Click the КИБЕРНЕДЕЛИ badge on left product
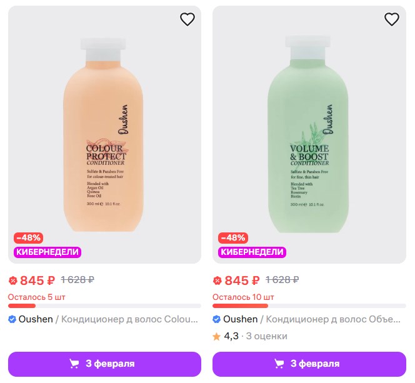 47,252
